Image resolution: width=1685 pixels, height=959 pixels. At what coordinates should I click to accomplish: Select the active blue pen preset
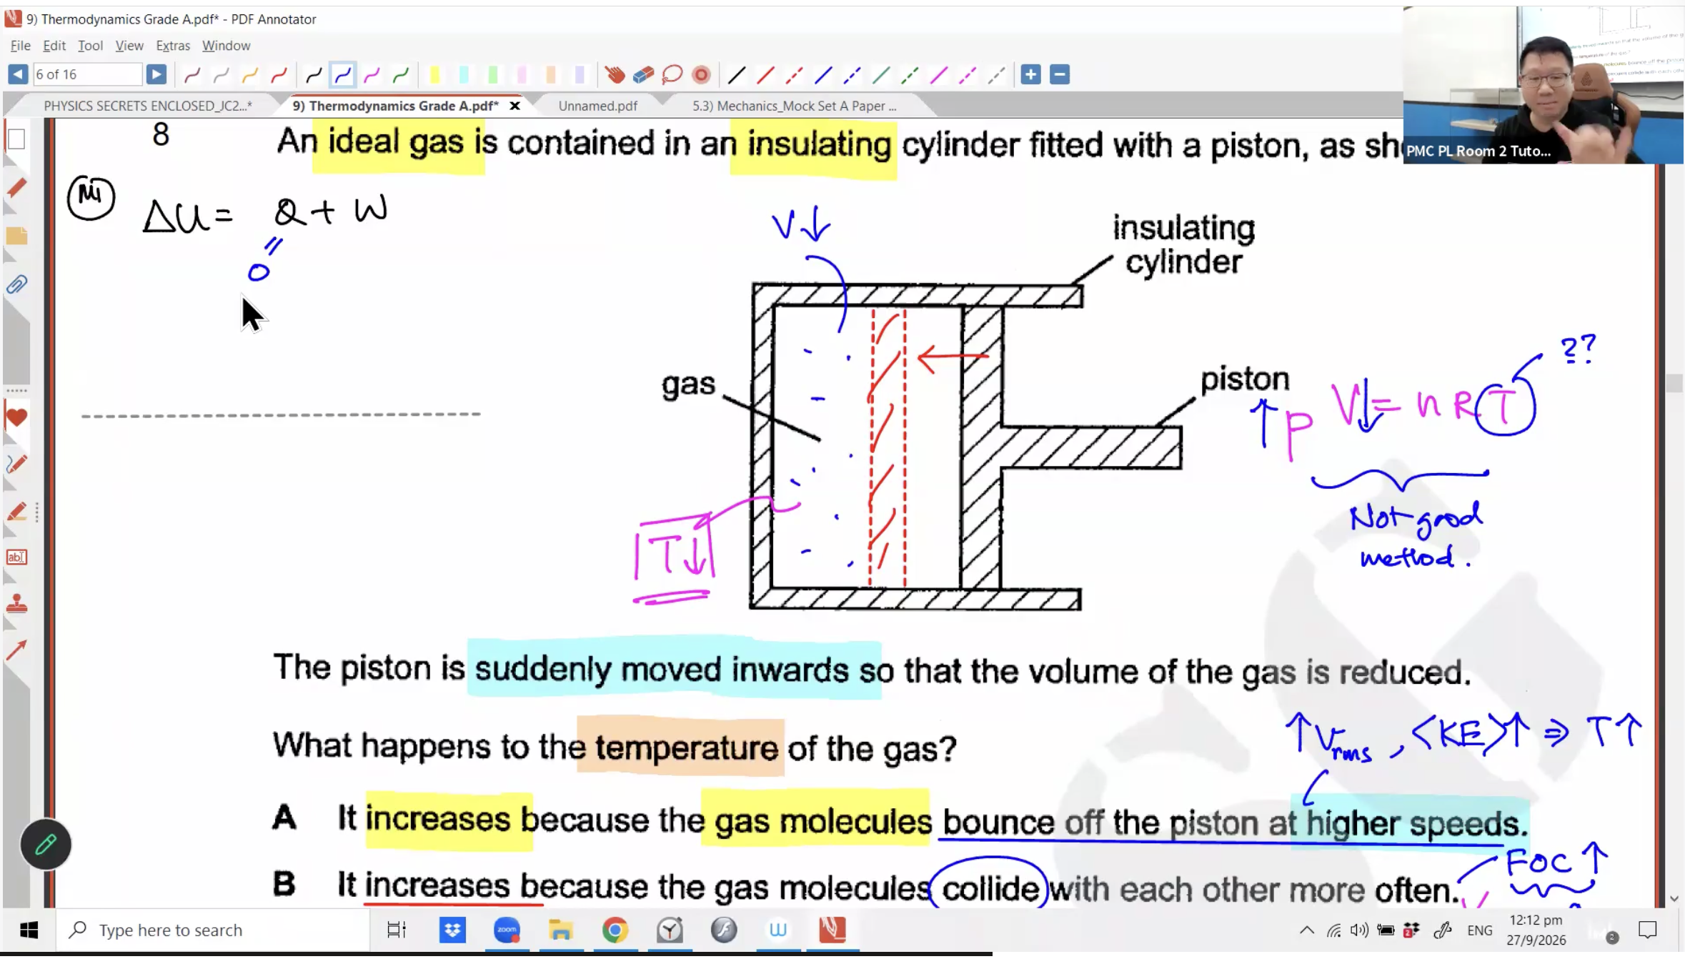coord(343,74)
